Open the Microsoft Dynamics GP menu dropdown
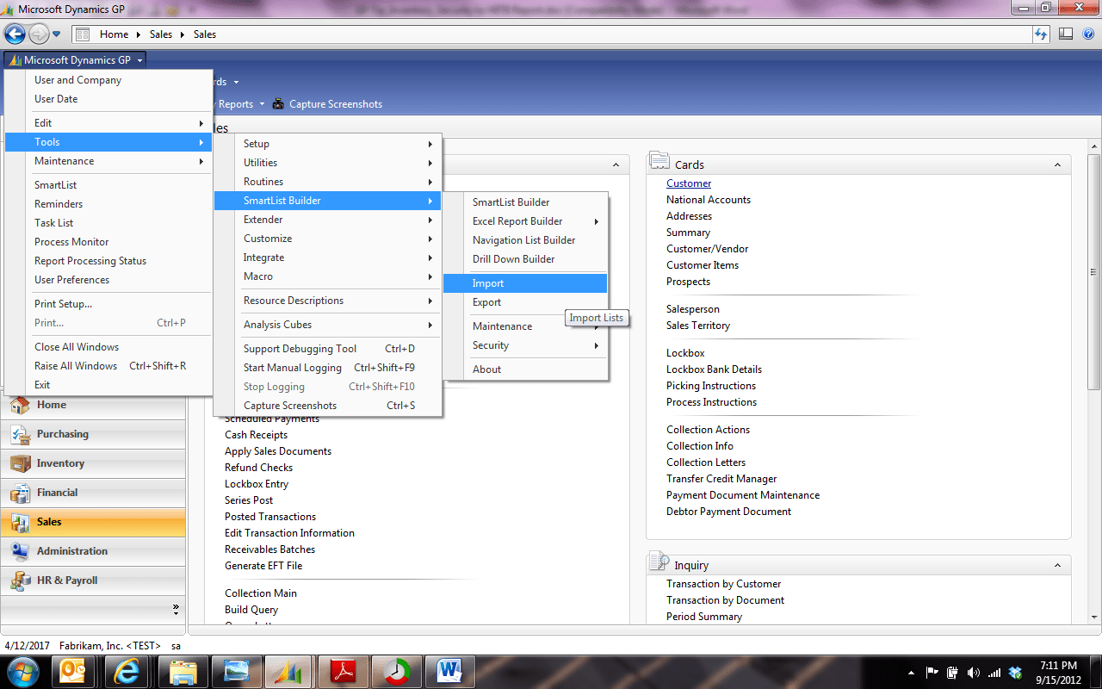 (75, 60)
